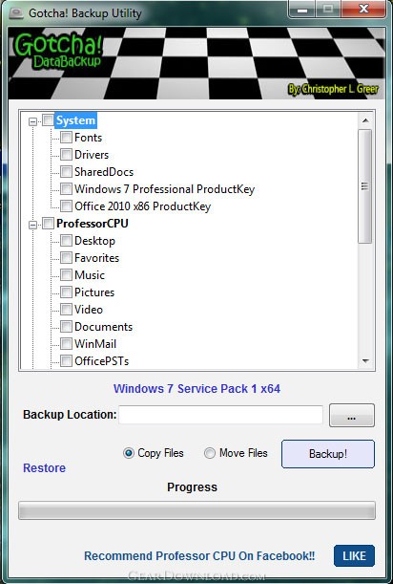Click the Backup Location input field

(x=221, y=415)
